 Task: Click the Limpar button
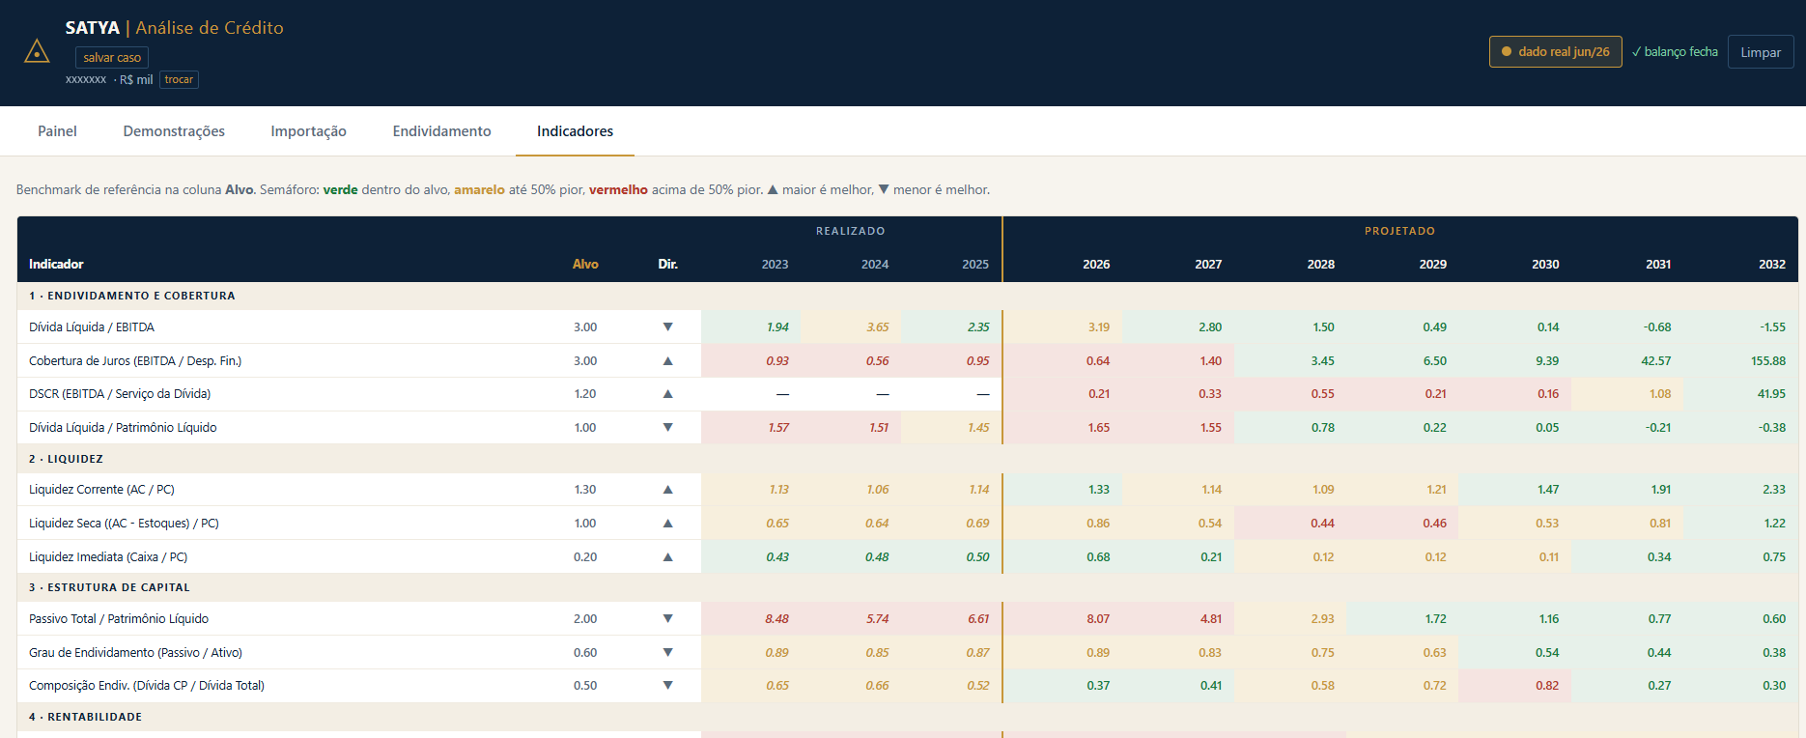pyautogui.click(x=1761, y=52)
